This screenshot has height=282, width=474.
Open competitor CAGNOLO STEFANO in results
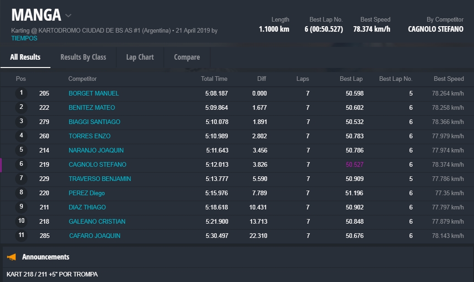(x=97, y=164)
